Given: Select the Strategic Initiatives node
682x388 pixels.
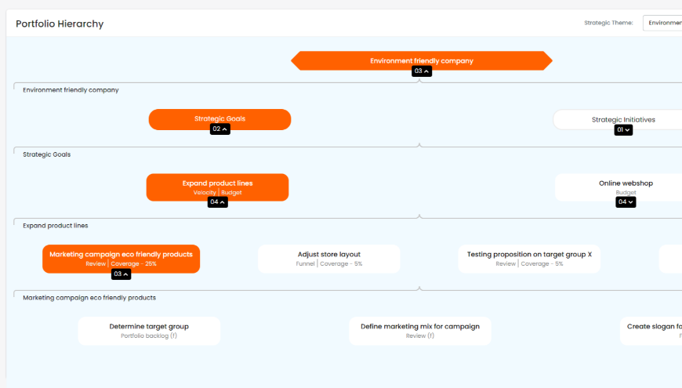Looking at the screenshot, I should click(618, 119).
